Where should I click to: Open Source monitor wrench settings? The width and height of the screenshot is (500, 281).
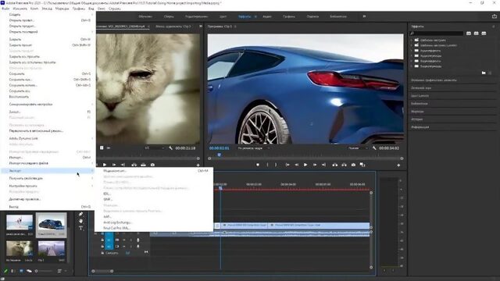coord(170,148)
